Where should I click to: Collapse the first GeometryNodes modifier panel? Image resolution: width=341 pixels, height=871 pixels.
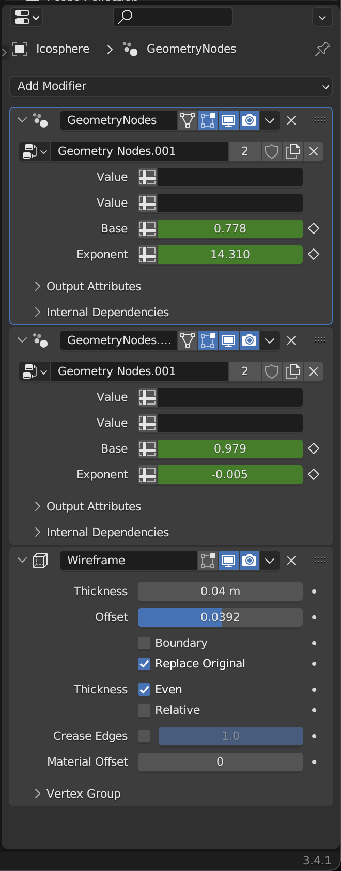click(x=22, y=120)
